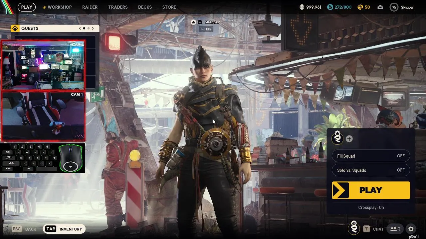Open settings gear icon
426x239 pixels.
411,229
